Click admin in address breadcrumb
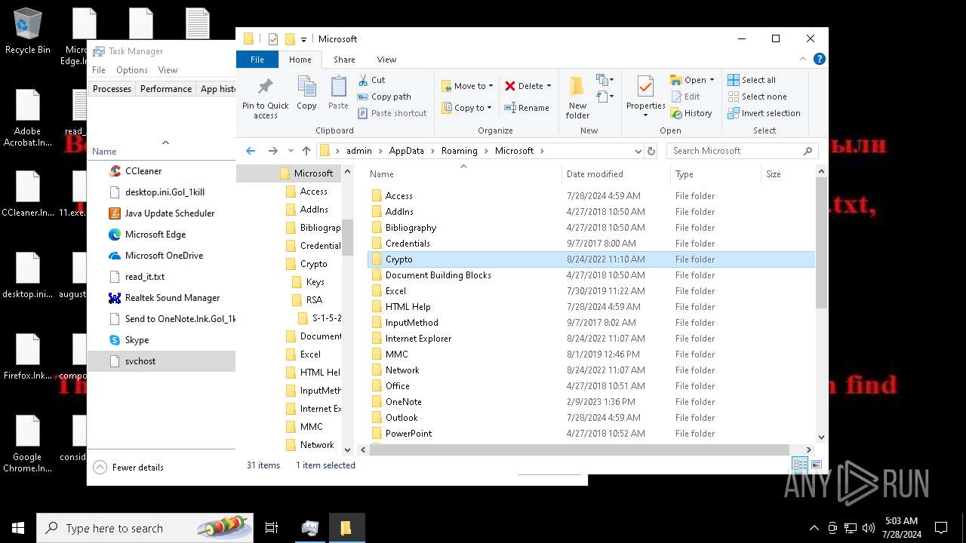The height and width of the screenshot is (543, 966). pyautogui.click(x=359, y=151)
